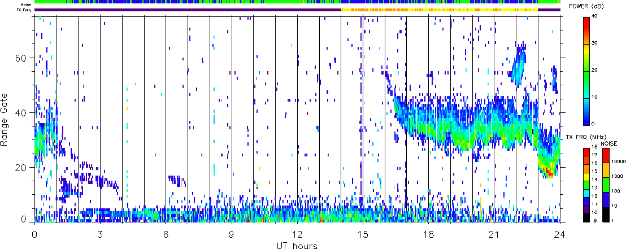Screen dimensions: 626x249
Task: Select the 30 label on the POWER scale
Action: pyautogui.click(x=595, y=44)
